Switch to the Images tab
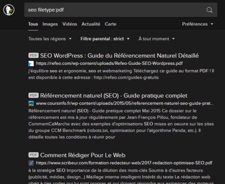 tap(50, 24)
